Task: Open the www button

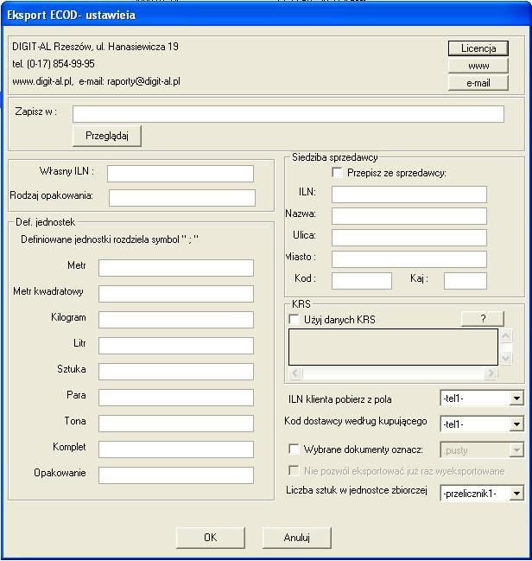Action: click(478, 66)
